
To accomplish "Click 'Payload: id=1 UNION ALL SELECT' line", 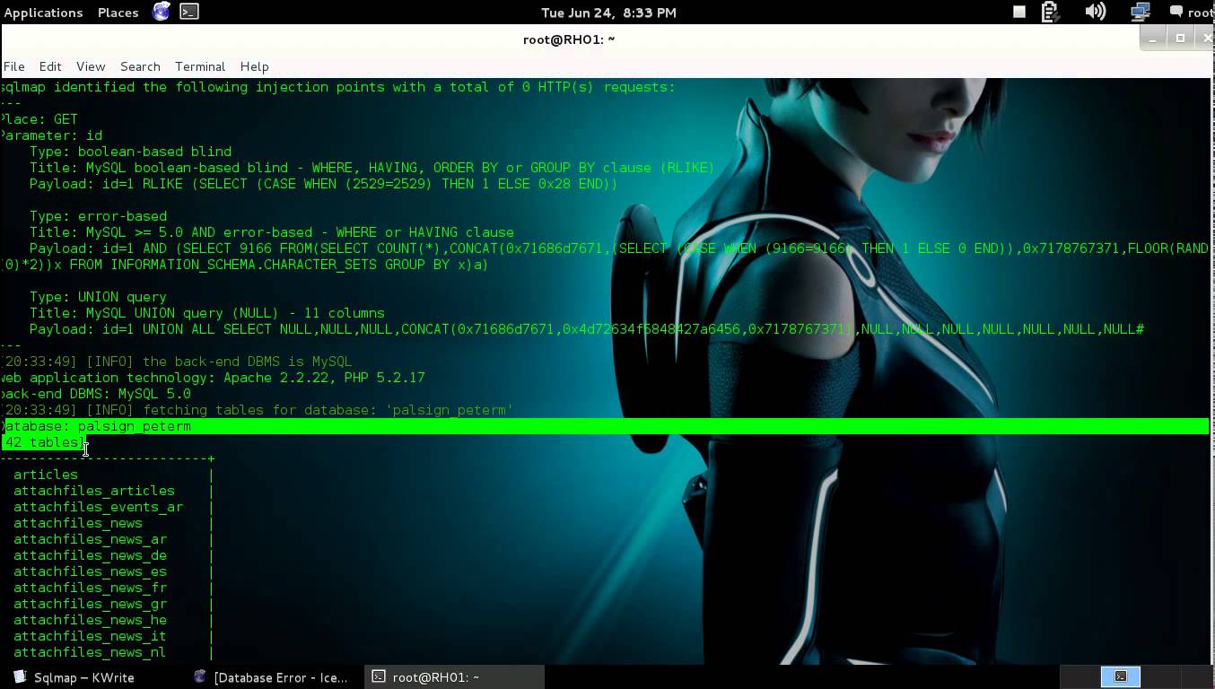I will 587,329.
